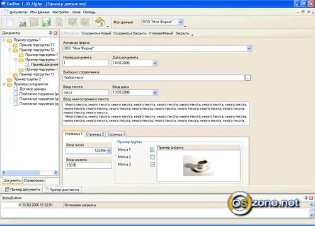315x226 pixels.
Task: Click the browse button in Выбор из справочника
Action: [x=248, y=78]
